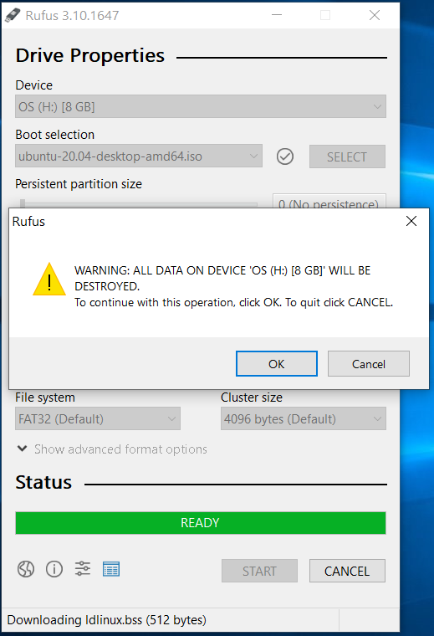This screenshot has height=636, width=434.
Task: Click the SELECT button
Action: click(347, 156)
